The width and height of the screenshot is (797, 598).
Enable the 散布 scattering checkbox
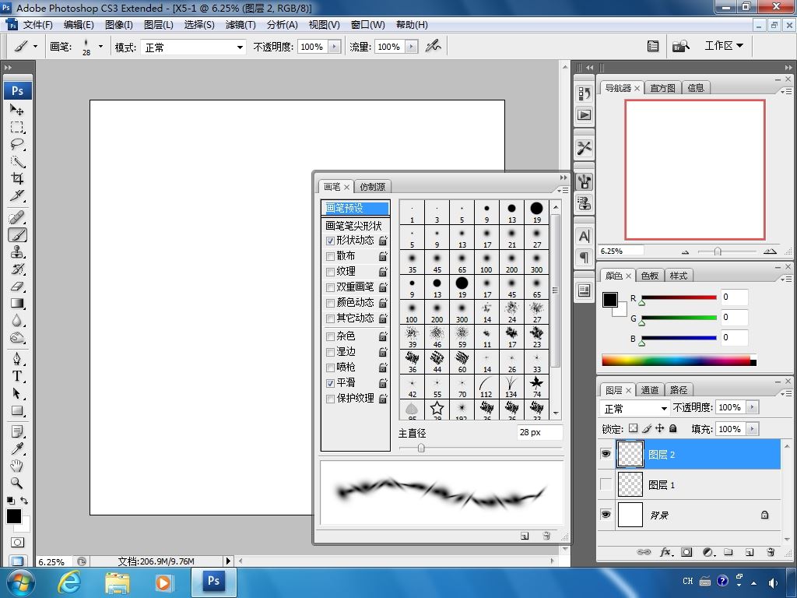click(330, 256)
